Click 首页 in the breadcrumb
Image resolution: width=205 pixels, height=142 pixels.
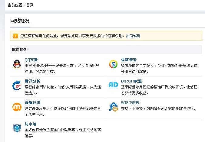(x=30, y=5)
